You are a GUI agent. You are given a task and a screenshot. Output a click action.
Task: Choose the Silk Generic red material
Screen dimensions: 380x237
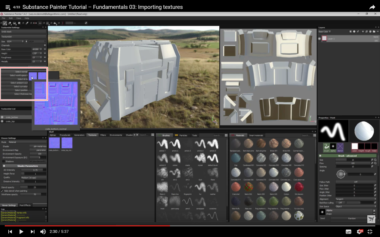[299, 187]
